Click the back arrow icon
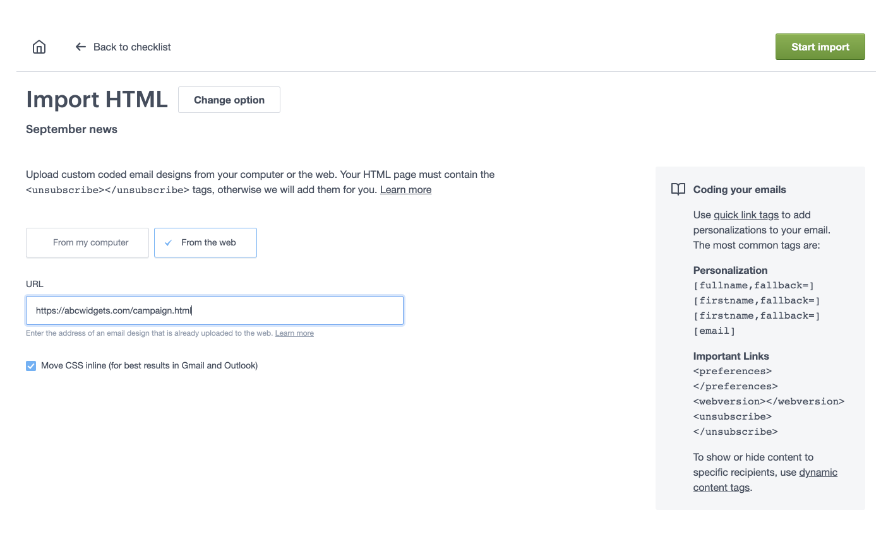This screenshot has width=893, height=542. [x=81, y=47]
